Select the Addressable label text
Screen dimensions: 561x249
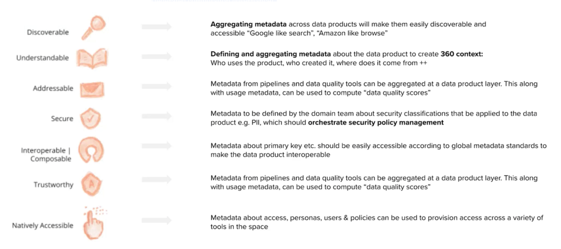[53, 88]
